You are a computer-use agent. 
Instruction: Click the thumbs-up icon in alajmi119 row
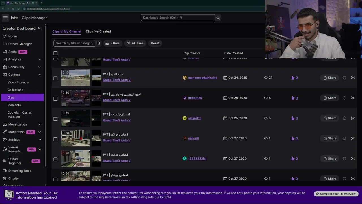[292, 118]
